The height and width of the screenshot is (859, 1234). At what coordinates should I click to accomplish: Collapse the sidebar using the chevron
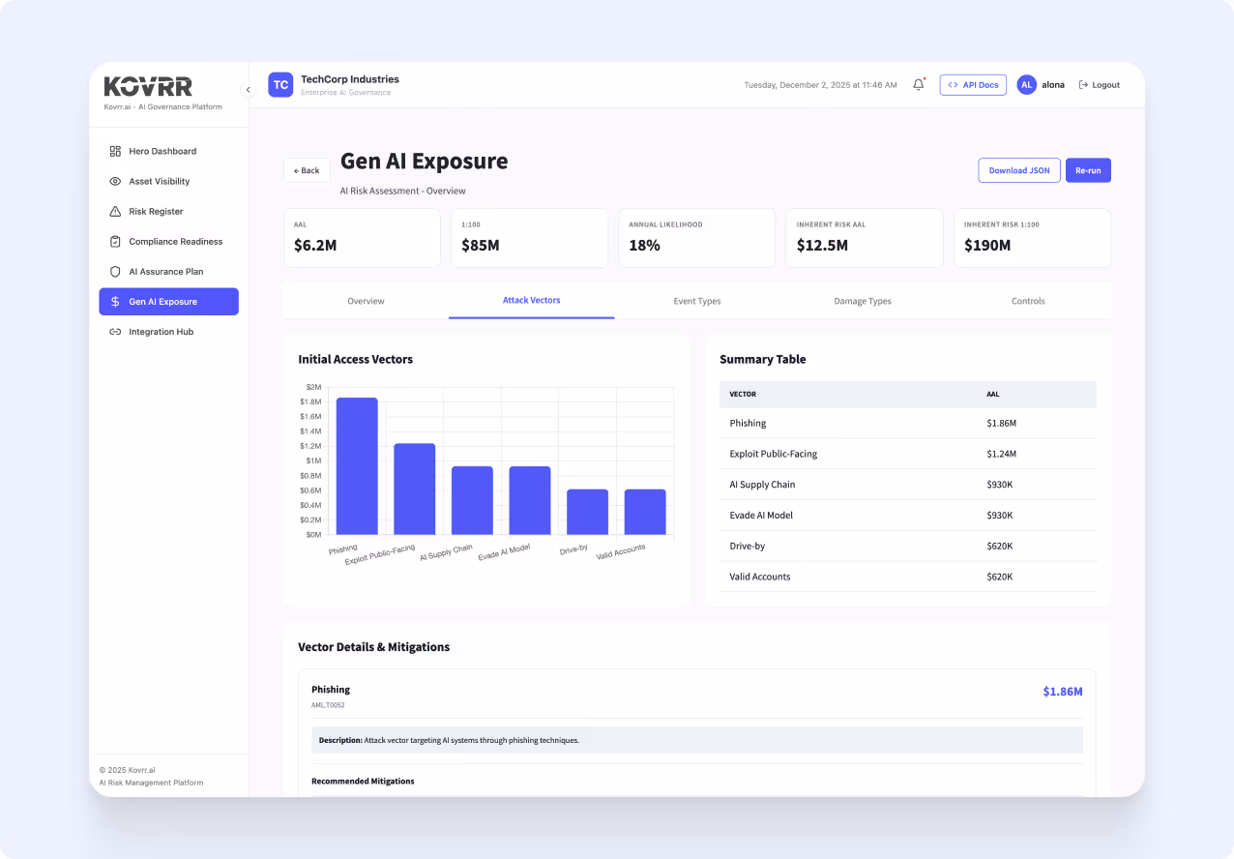point(249,89)
